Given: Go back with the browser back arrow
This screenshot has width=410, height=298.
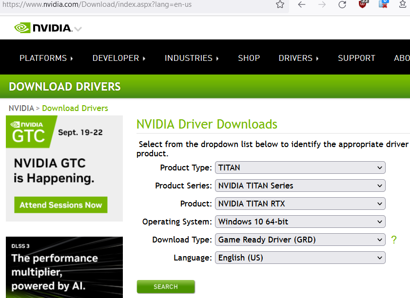Looking at the screenshot, I should coord(302,4).
